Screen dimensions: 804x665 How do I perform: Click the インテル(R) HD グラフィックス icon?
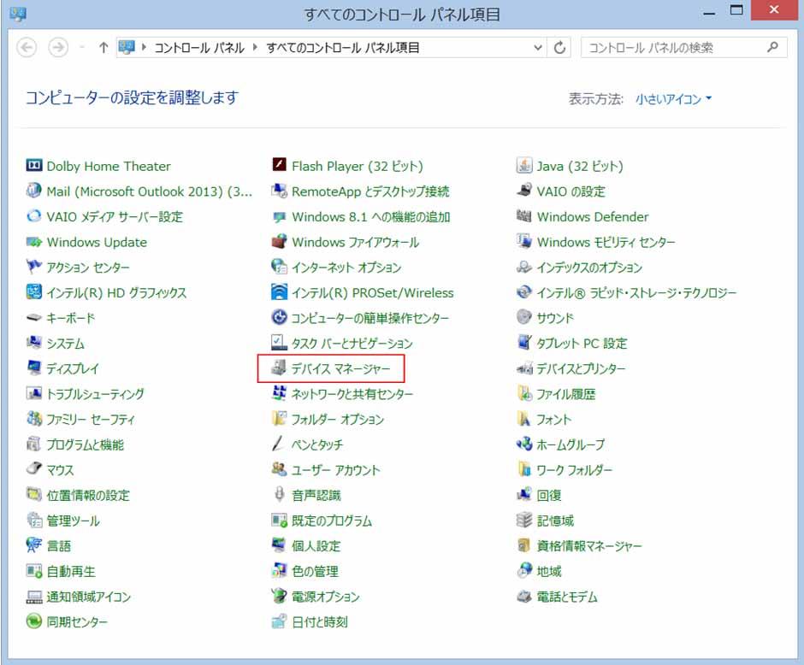tap(34, 292)
